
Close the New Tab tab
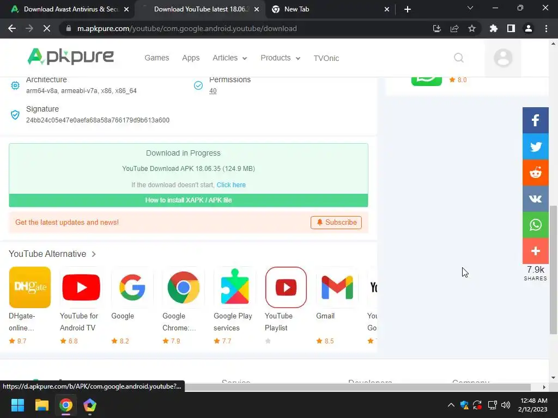(387, 9)
